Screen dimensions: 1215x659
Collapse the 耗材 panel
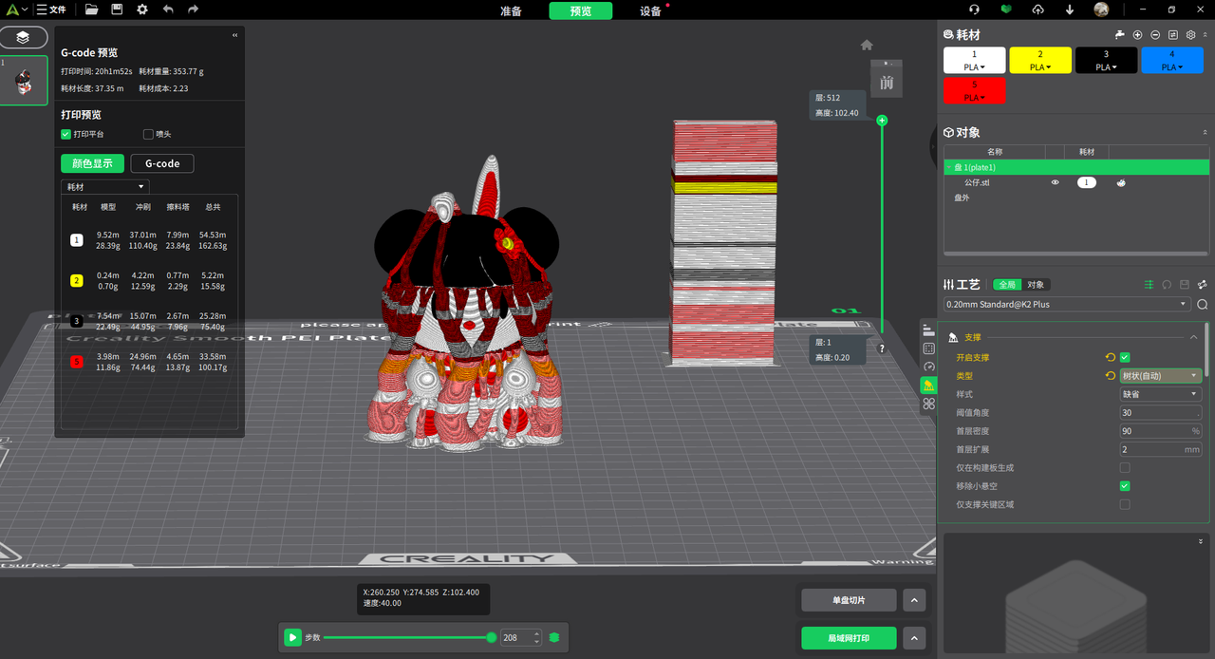tap(1205, 34)
